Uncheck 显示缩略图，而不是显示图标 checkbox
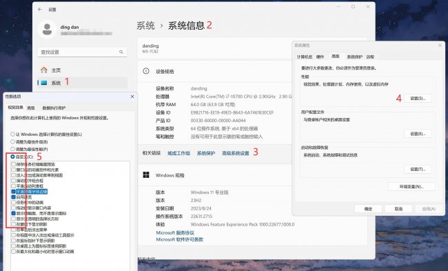The image size is (448, 271). tap(13, 213)
